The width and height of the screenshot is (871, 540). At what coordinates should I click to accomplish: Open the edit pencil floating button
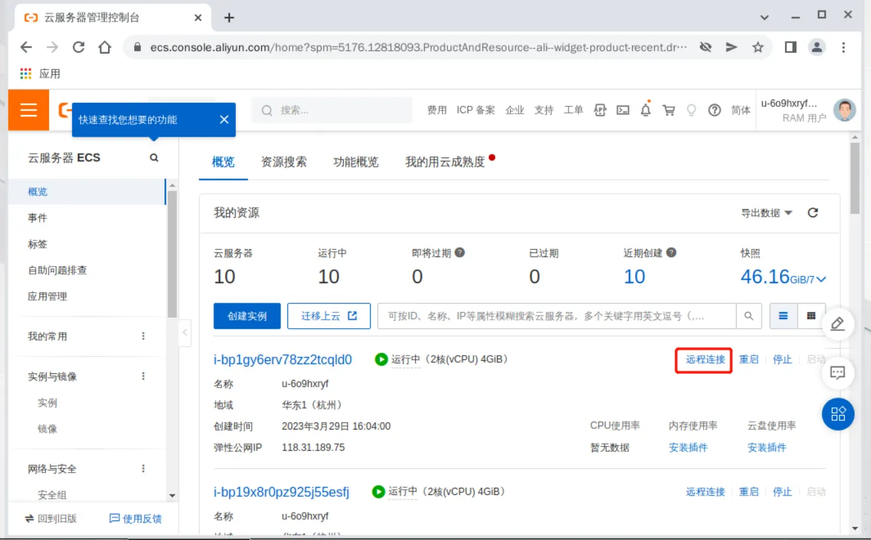click(838, 324)
